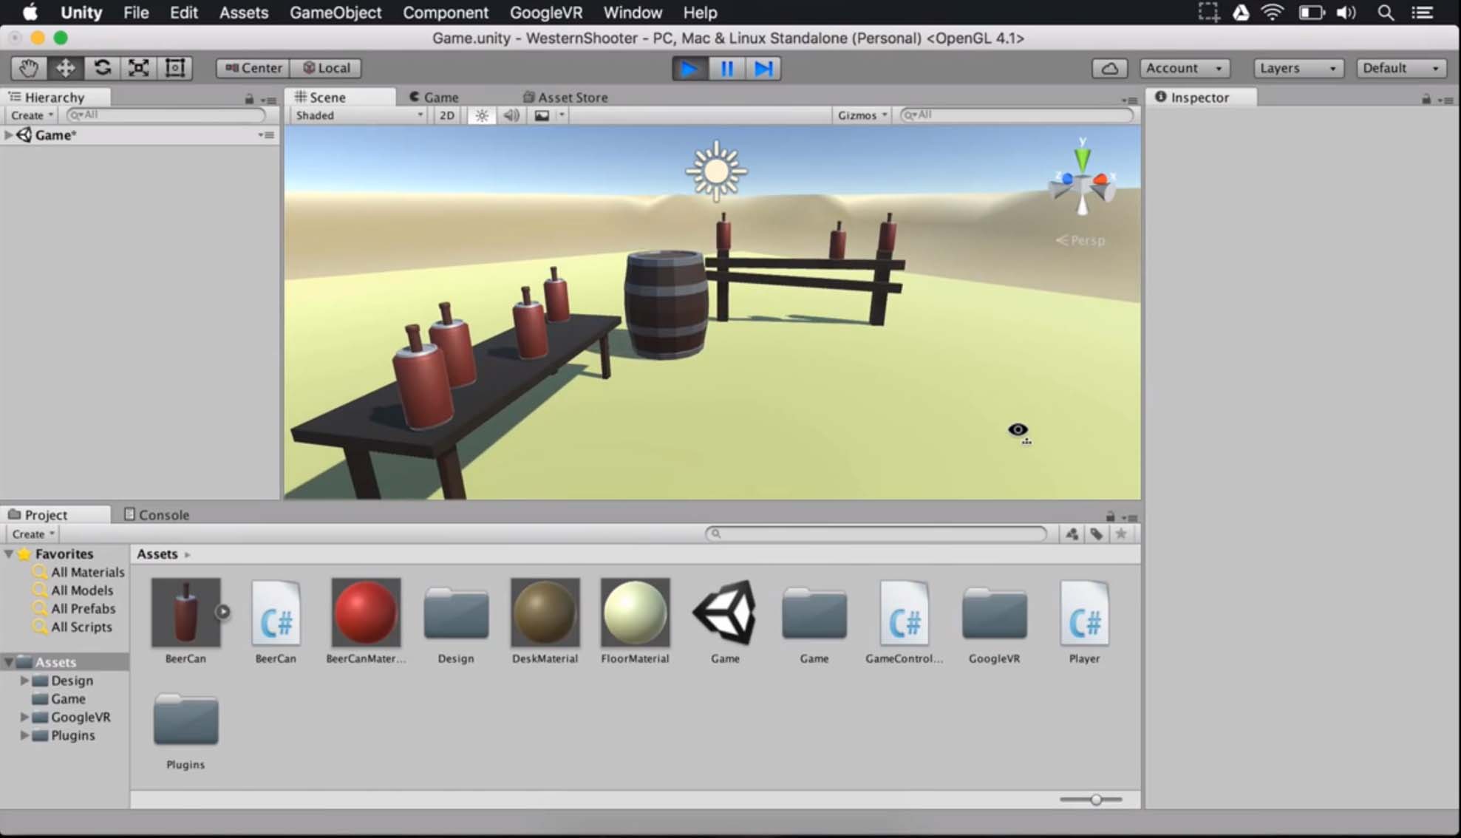
Task: Open macOS Spotlight search from menu bar
Action: coord(1386,13)
